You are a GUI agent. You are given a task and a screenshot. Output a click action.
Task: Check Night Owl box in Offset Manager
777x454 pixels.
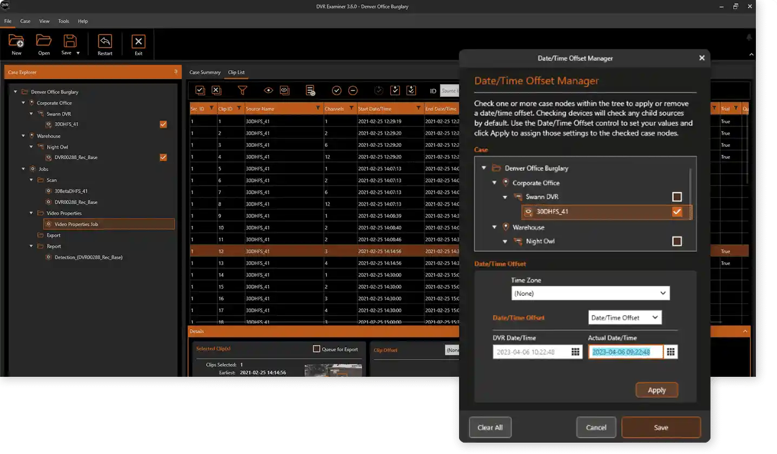click(x=676, y=241)
